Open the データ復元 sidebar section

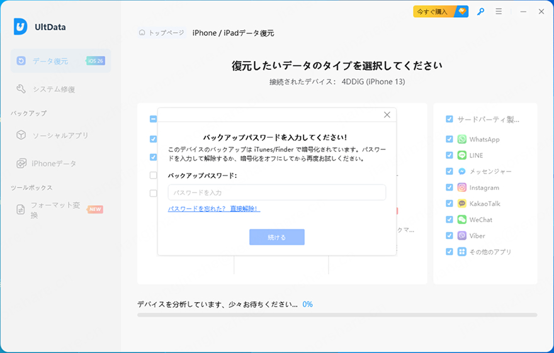click(61, 61)
